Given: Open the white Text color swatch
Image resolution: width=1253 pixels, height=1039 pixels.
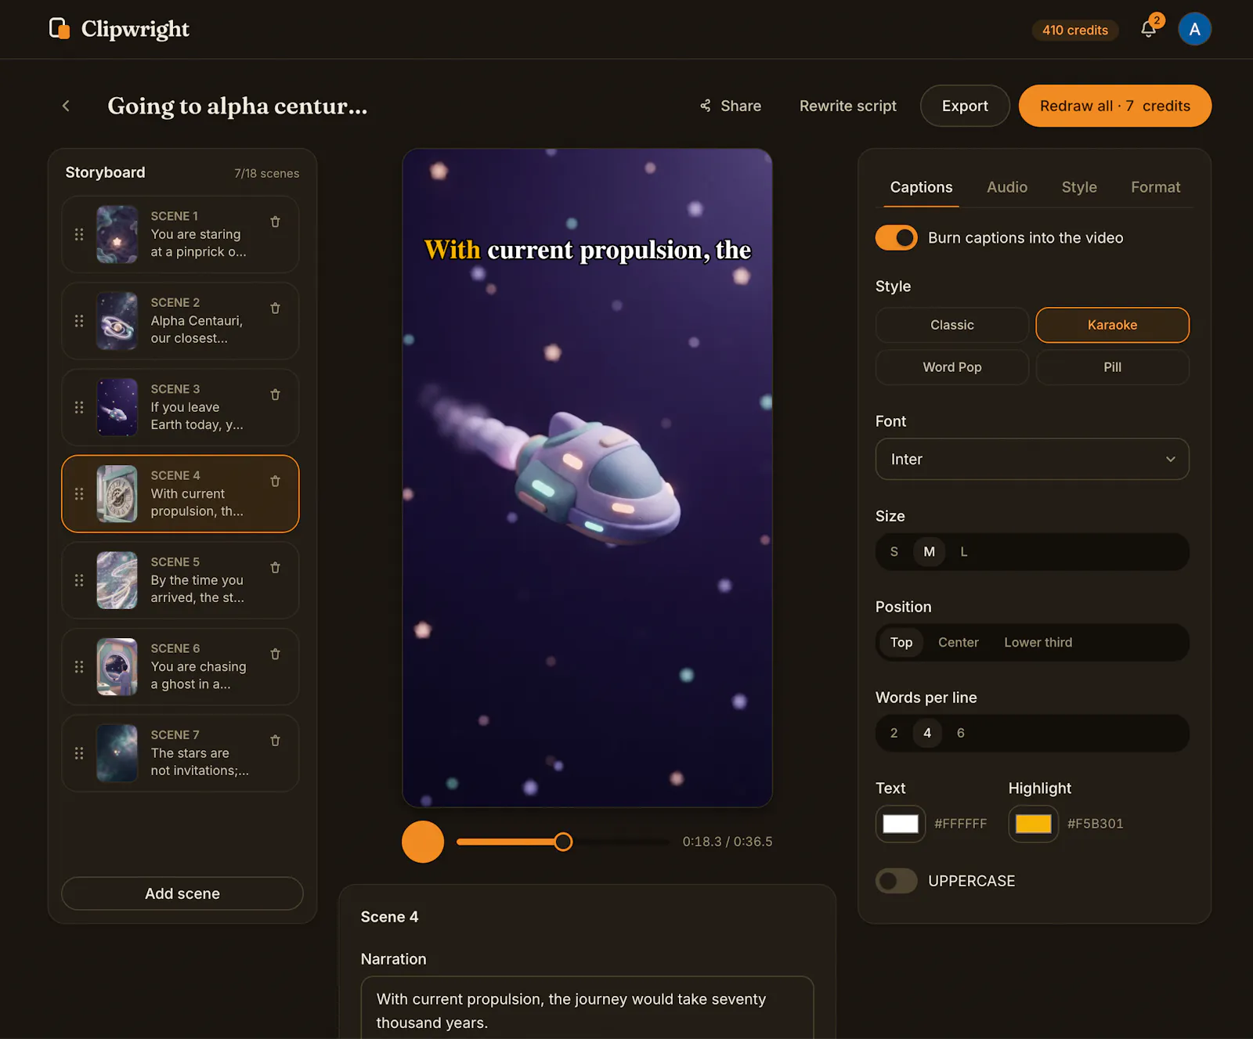Looking at the screenshot, I should 901,824.
